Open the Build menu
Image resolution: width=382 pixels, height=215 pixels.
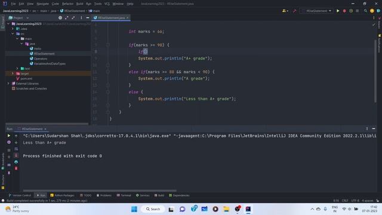(79, 4)
